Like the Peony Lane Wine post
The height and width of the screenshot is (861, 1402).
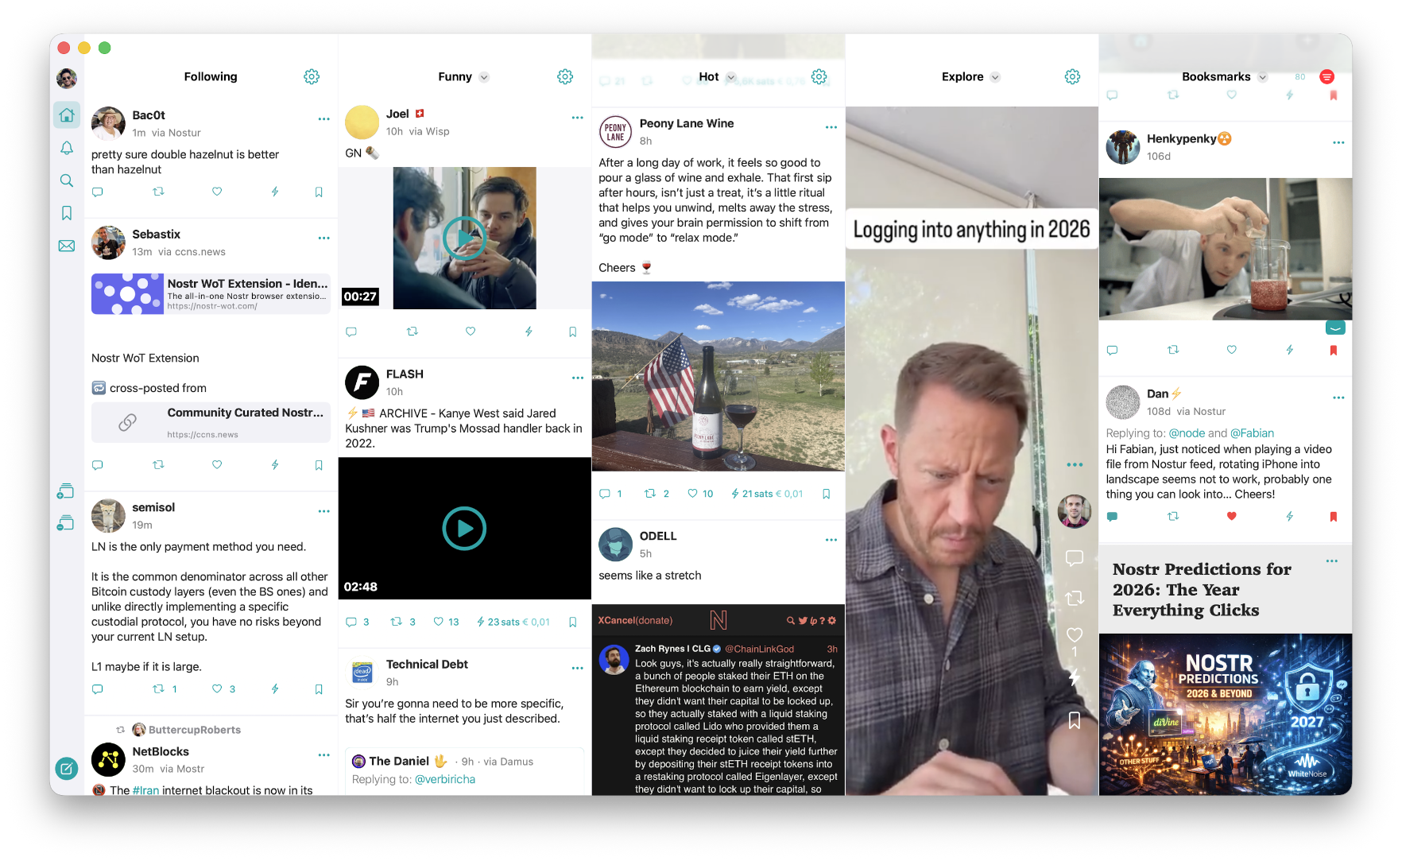point(693,494)
